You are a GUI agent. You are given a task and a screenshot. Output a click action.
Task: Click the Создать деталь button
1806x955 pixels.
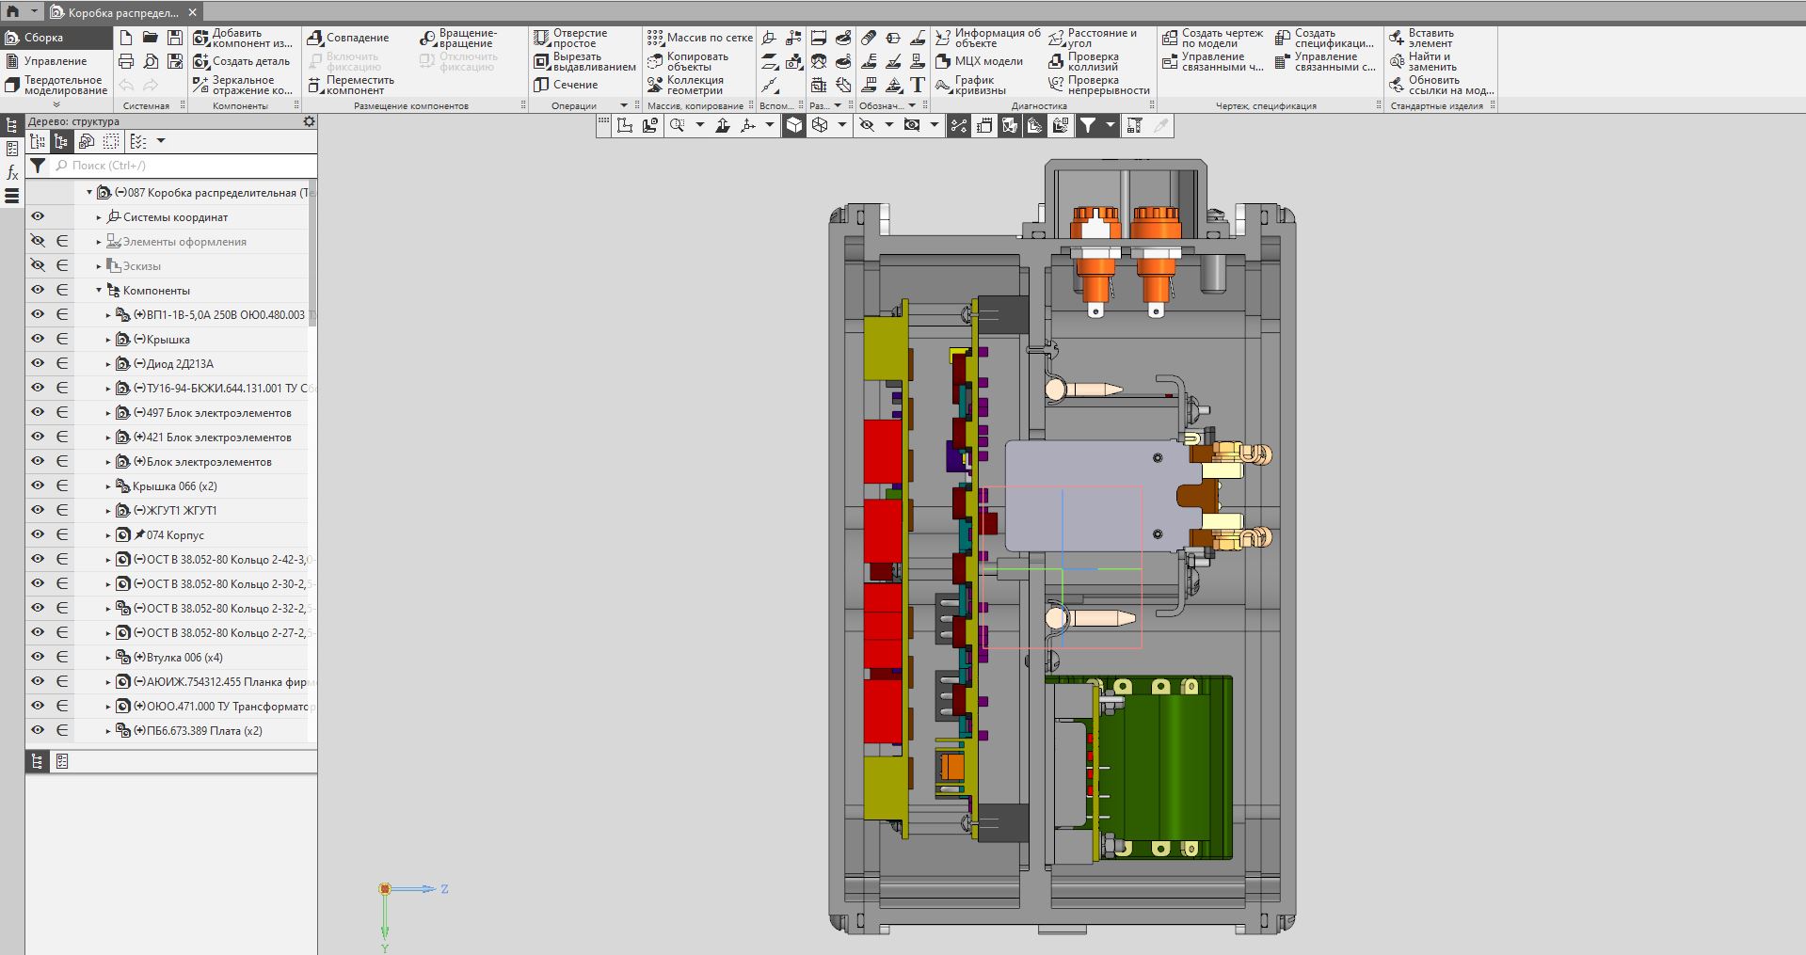201,61
